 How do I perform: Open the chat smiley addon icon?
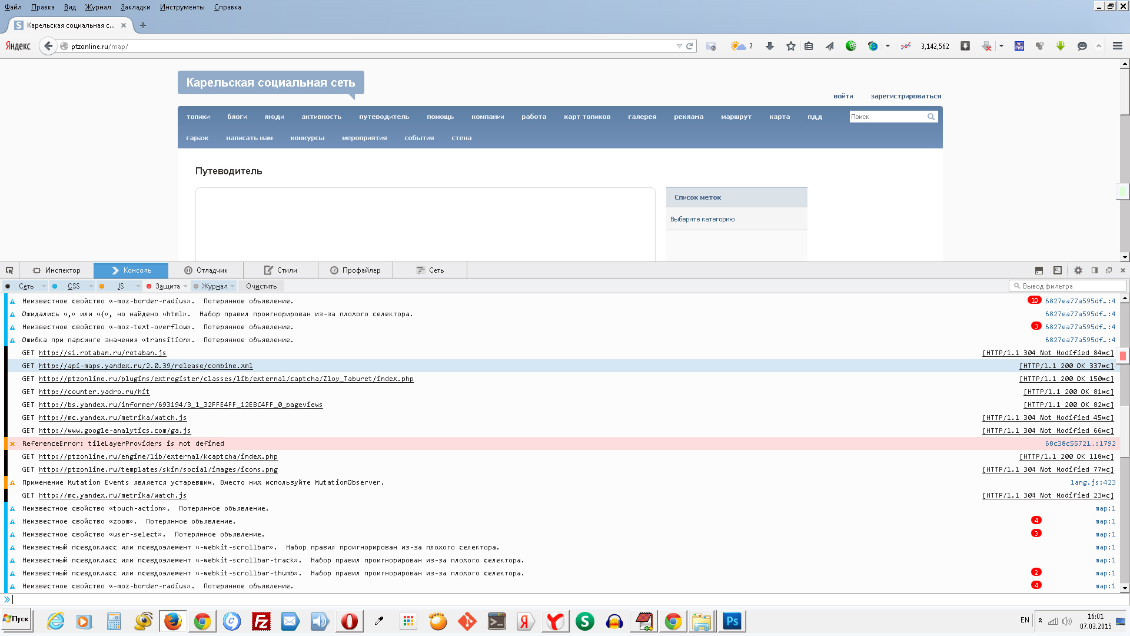pyautogui.click(x=1082, y=46)
